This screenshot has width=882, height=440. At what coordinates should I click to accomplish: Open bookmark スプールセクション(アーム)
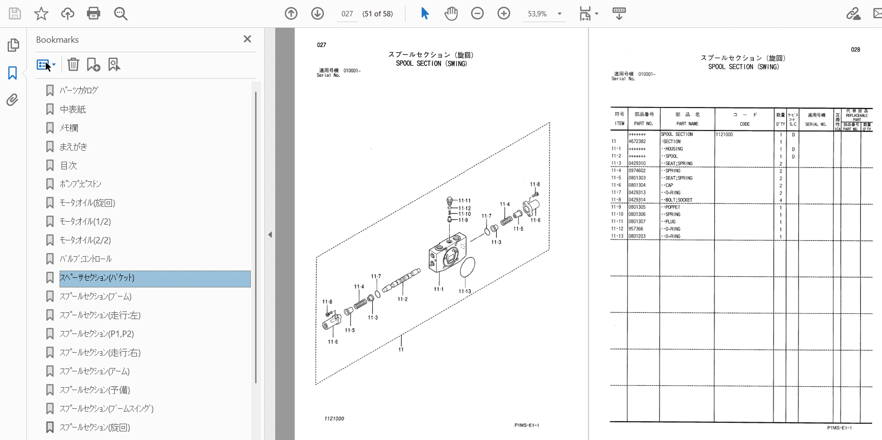tap(94, 371)
